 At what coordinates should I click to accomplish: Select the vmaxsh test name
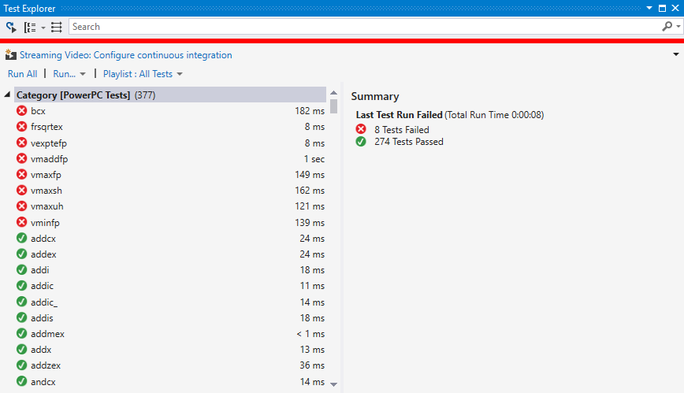(46, 191)
